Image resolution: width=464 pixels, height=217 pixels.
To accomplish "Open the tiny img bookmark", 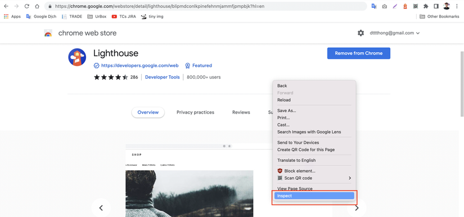I will click(x=152, y=16).
